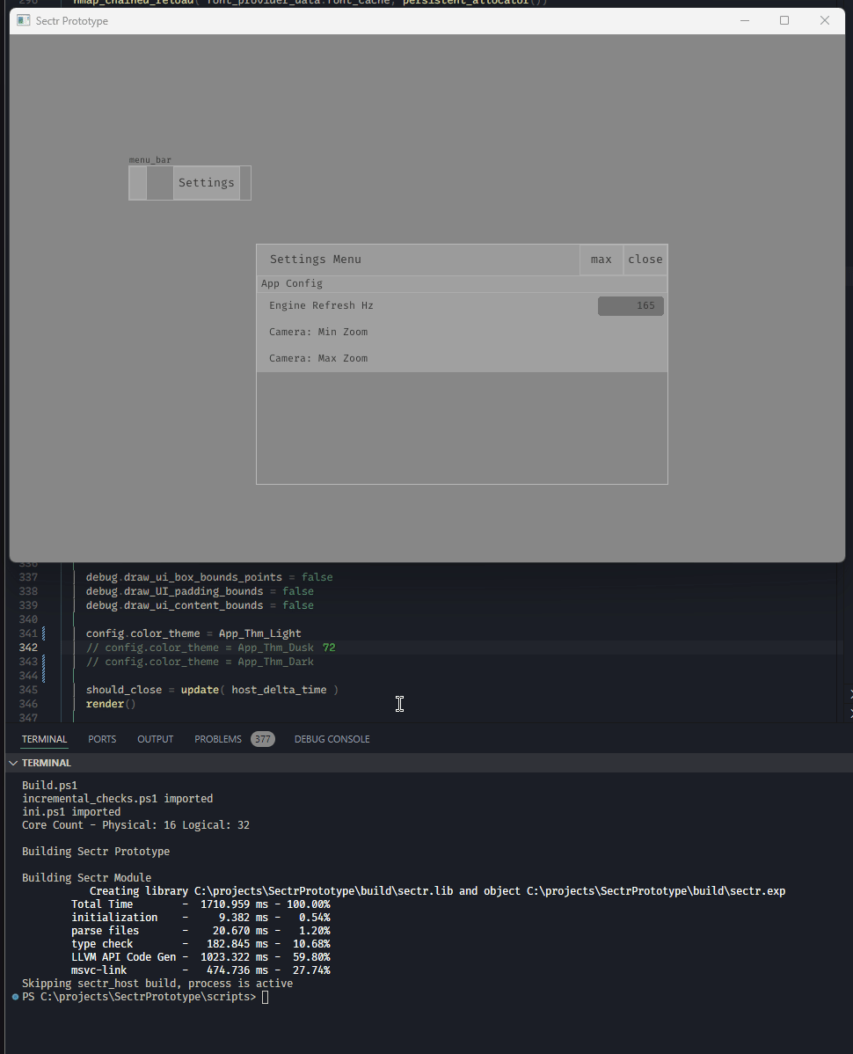The image size is (853, 1054).
Task: Click the Sectr Prototype title bar icon
Action: [24, 20]
